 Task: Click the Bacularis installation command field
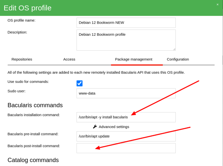[x=126, y=117]
